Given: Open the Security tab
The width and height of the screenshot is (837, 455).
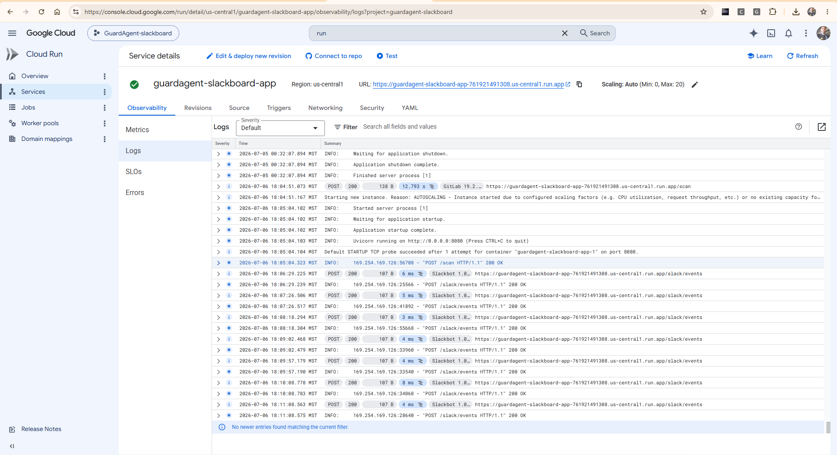Looking at the screenshot, I should click(x=372, y=108).
